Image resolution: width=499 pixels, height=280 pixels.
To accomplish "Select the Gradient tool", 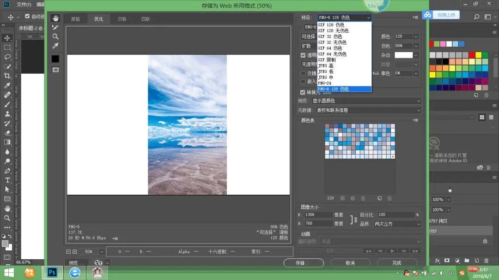I will click(7, 142).
